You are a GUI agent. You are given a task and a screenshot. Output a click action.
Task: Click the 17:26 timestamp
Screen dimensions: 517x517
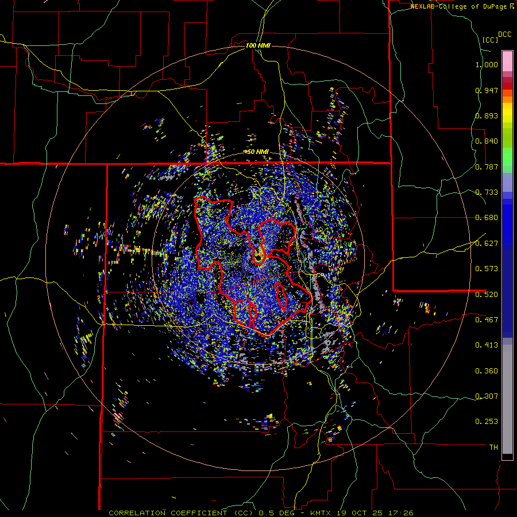click(400, 513)
